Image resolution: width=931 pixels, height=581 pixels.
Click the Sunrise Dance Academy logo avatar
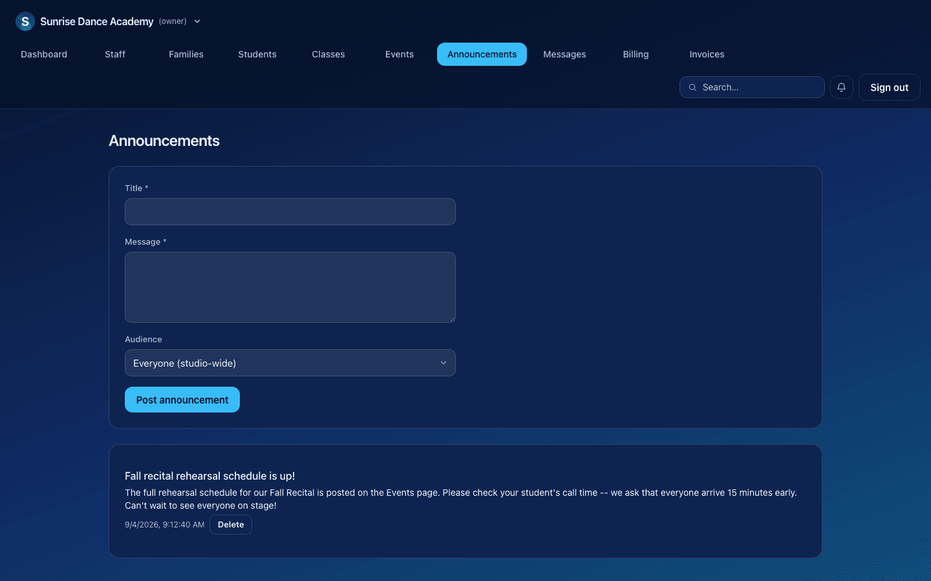(25, 21)
